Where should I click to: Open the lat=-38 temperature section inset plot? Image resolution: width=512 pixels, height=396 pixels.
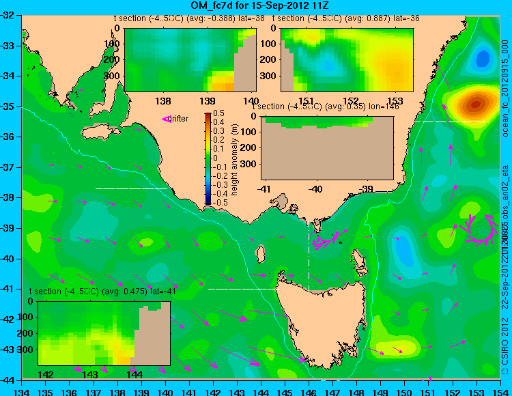click(x=190, y=60)
